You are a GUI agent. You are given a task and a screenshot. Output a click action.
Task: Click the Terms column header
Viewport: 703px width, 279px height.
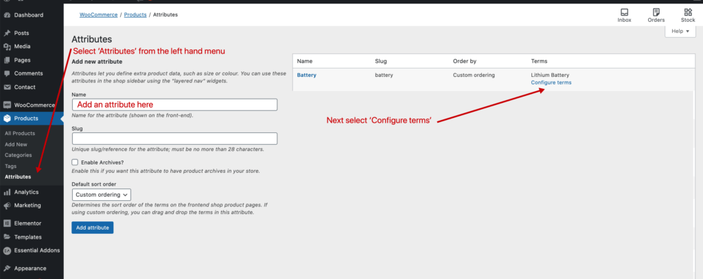(539, 61)
